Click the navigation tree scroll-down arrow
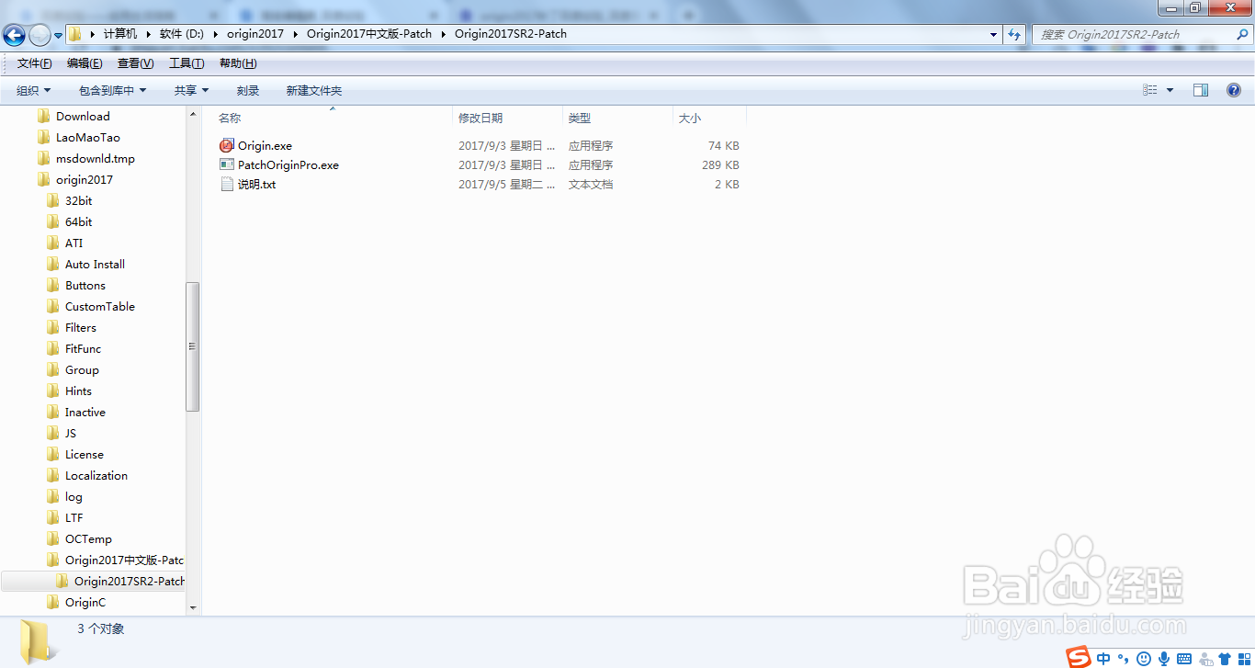This screenshot has height=668, width=1255. (x=193, y=607)
